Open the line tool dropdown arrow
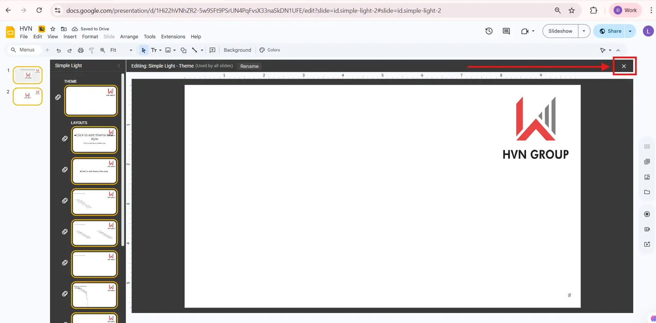 coord(202,50)
